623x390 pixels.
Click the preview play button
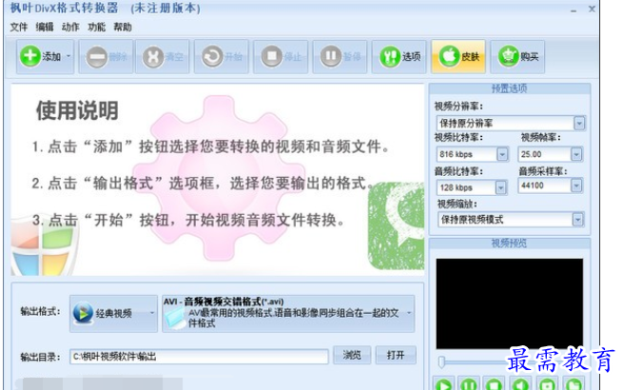pos(443,384)
